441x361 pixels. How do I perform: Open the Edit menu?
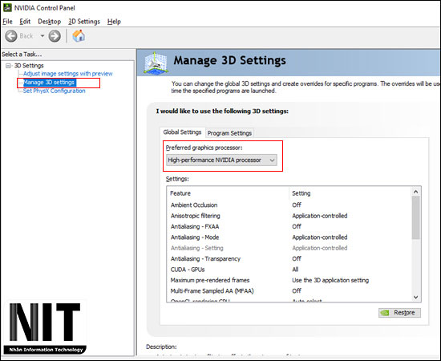pyautogui.click(x=25, y=22)
